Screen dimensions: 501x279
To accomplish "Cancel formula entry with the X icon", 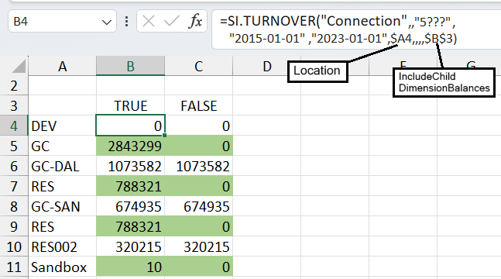I will (x=149, y=22).
